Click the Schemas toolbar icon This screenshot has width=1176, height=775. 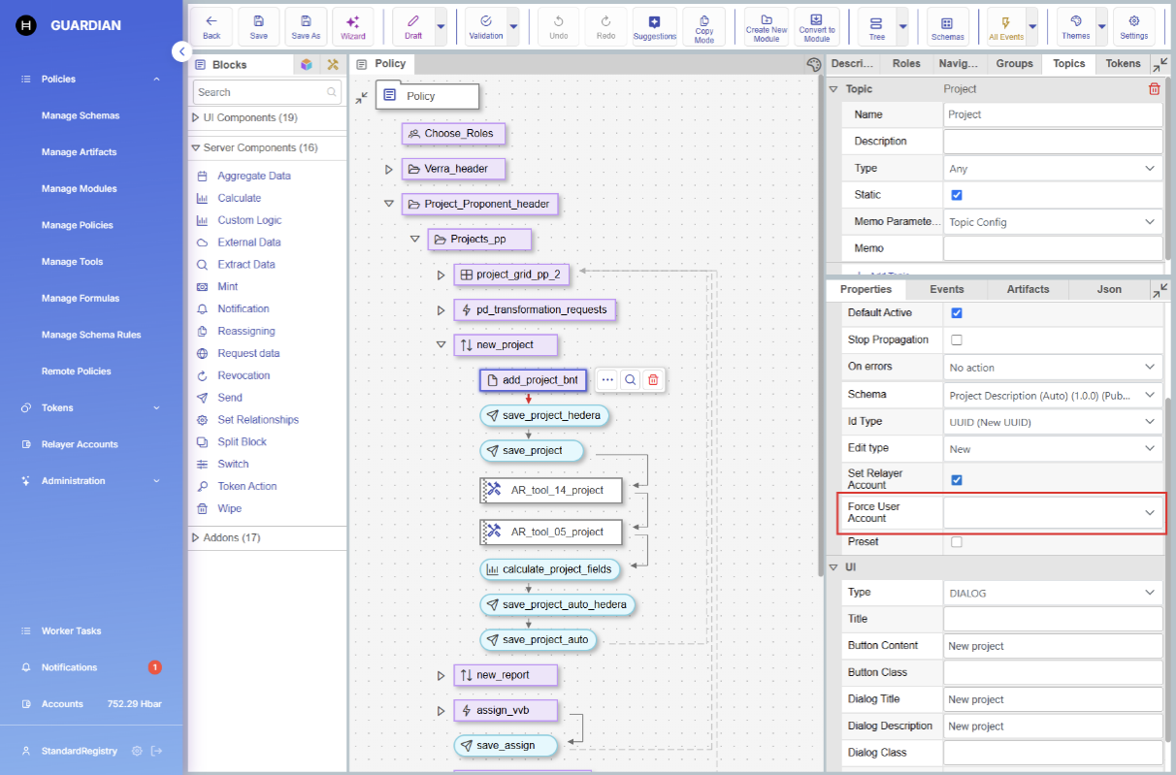[x=947, y=26]
